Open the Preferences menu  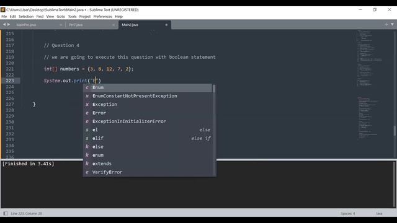[102, 17]
